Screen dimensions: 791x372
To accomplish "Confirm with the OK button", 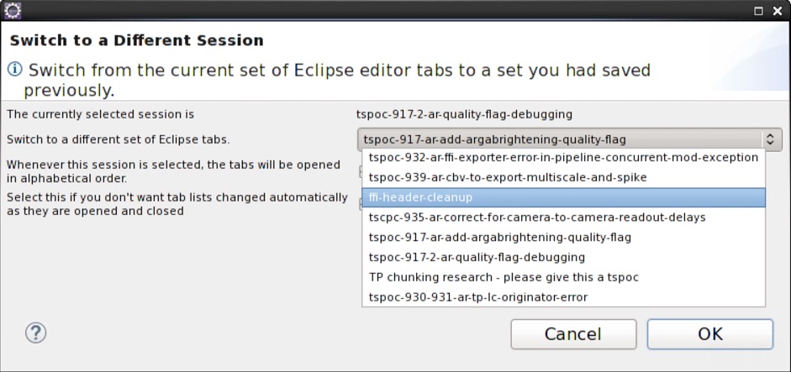I will coord(709,333).
